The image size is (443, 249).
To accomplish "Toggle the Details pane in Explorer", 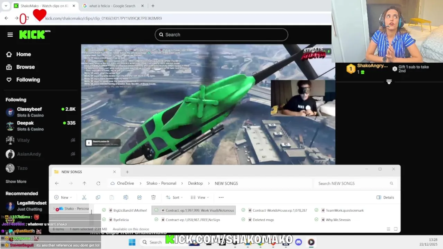I will 385,197.
